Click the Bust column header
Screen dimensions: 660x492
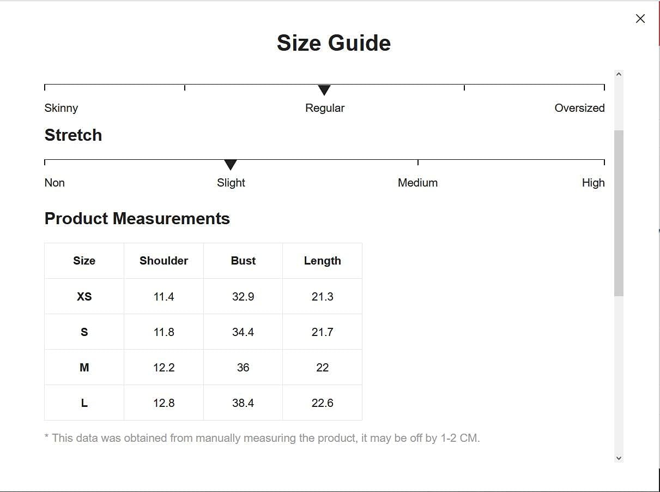(x=243, y=261)
